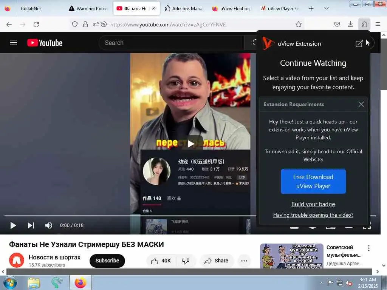Image resolution: width=387 pixels, height=290 pixels.
Task: Mute the video volume
Action: click(x=49, y=225)
